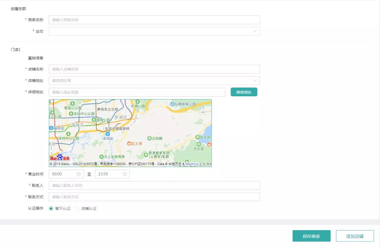Click the 深圳站 station marker on the map
The height and width of the screenshot is (247, 380).
pyautogui.click(x=108, y=134)
